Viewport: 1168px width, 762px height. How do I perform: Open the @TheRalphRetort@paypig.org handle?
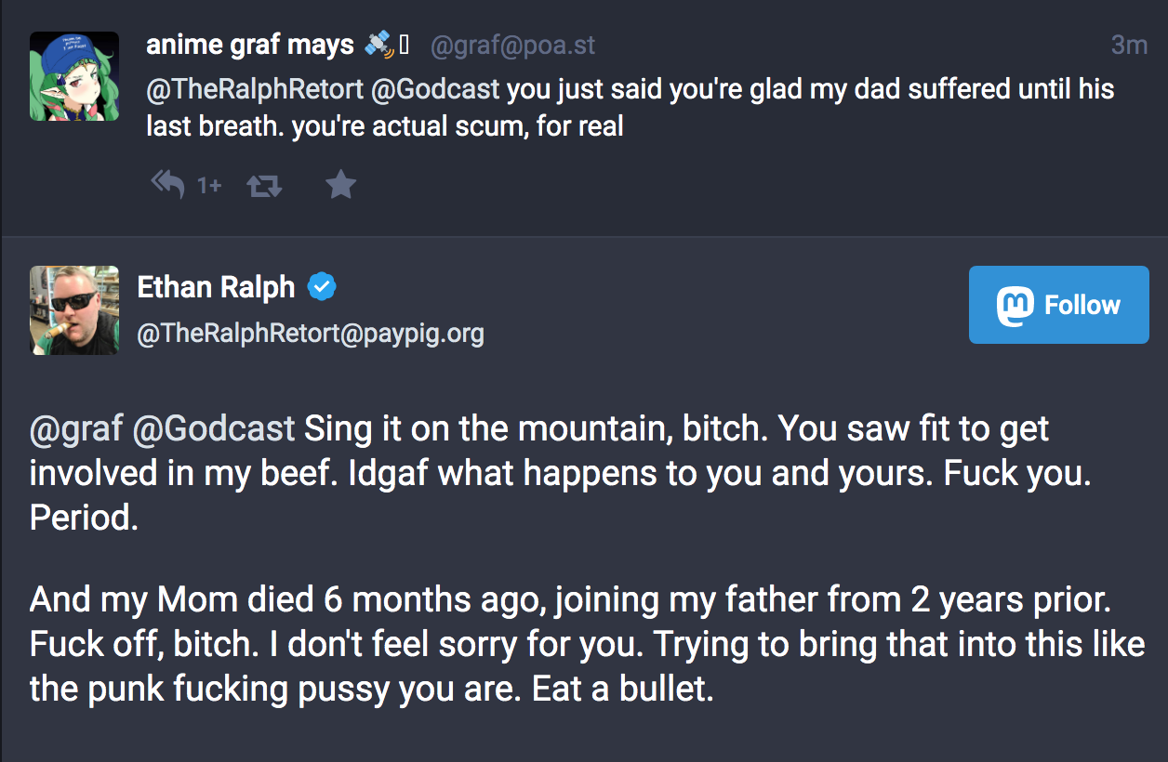311,334
